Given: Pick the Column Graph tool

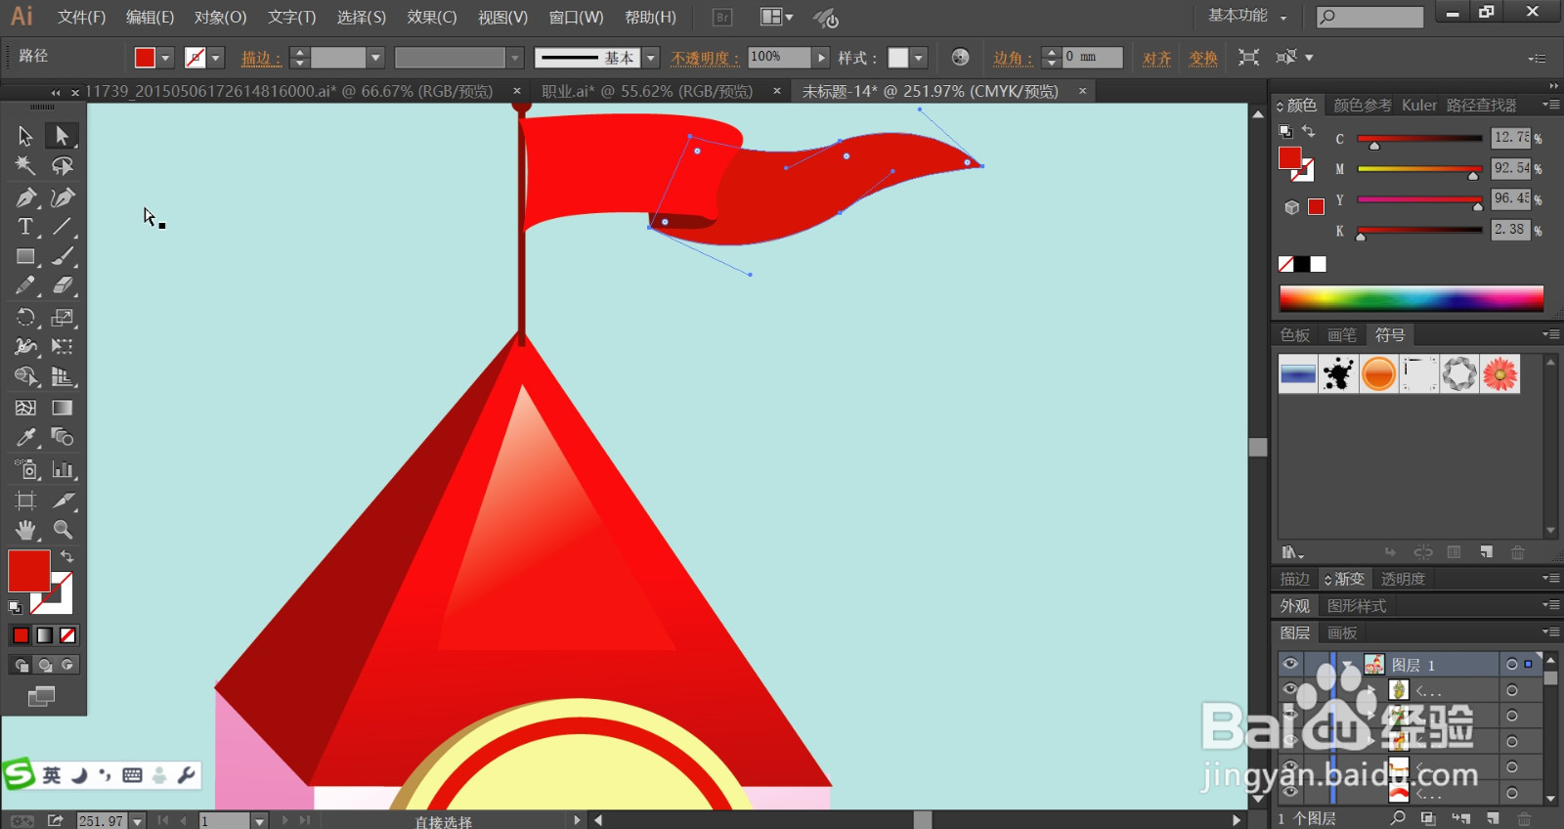Looking at the screenshot, I should [63, 469].
